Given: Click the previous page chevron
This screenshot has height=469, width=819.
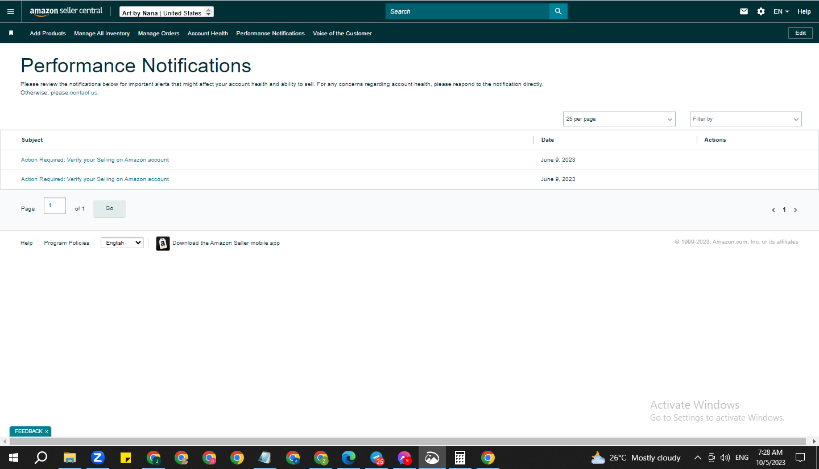Looking at the screenshot, I should [x=773, y=210].
